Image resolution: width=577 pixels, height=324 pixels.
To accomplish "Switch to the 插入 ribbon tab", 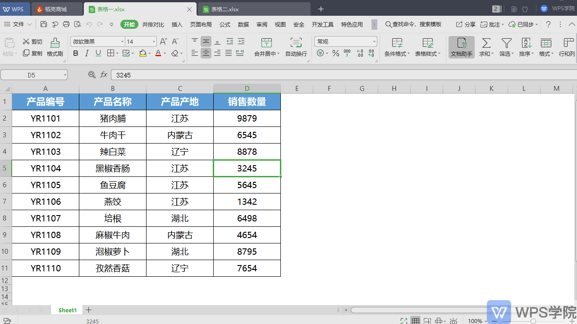I will point(177,24).
